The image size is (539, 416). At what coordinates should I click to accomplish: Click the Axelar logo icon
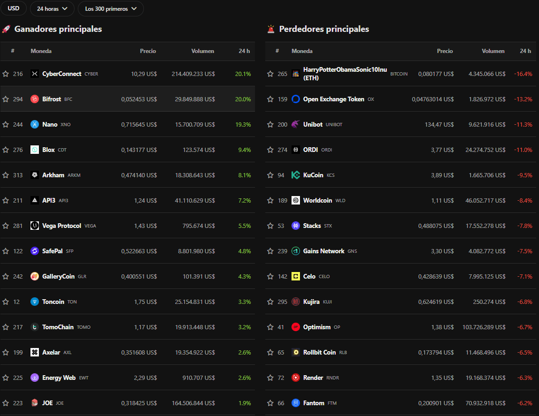coord(35,352)
